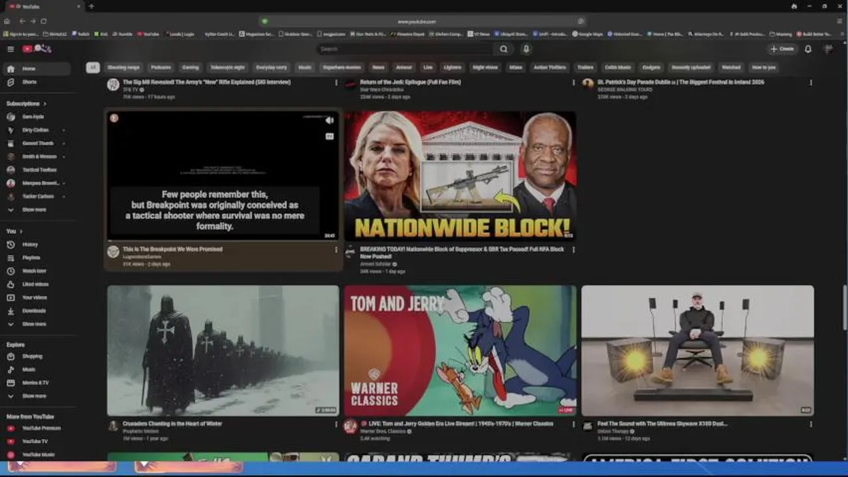Open options for Return of the Jedi video
The image size is (848, 477).
coord(573,83)
